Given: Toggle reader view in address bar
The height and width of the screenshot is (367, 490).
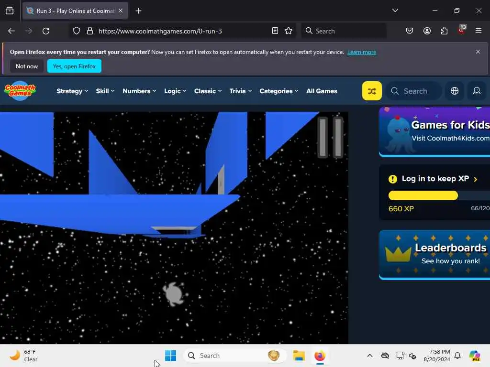Looking at the screenshot, I should [275, 31].
